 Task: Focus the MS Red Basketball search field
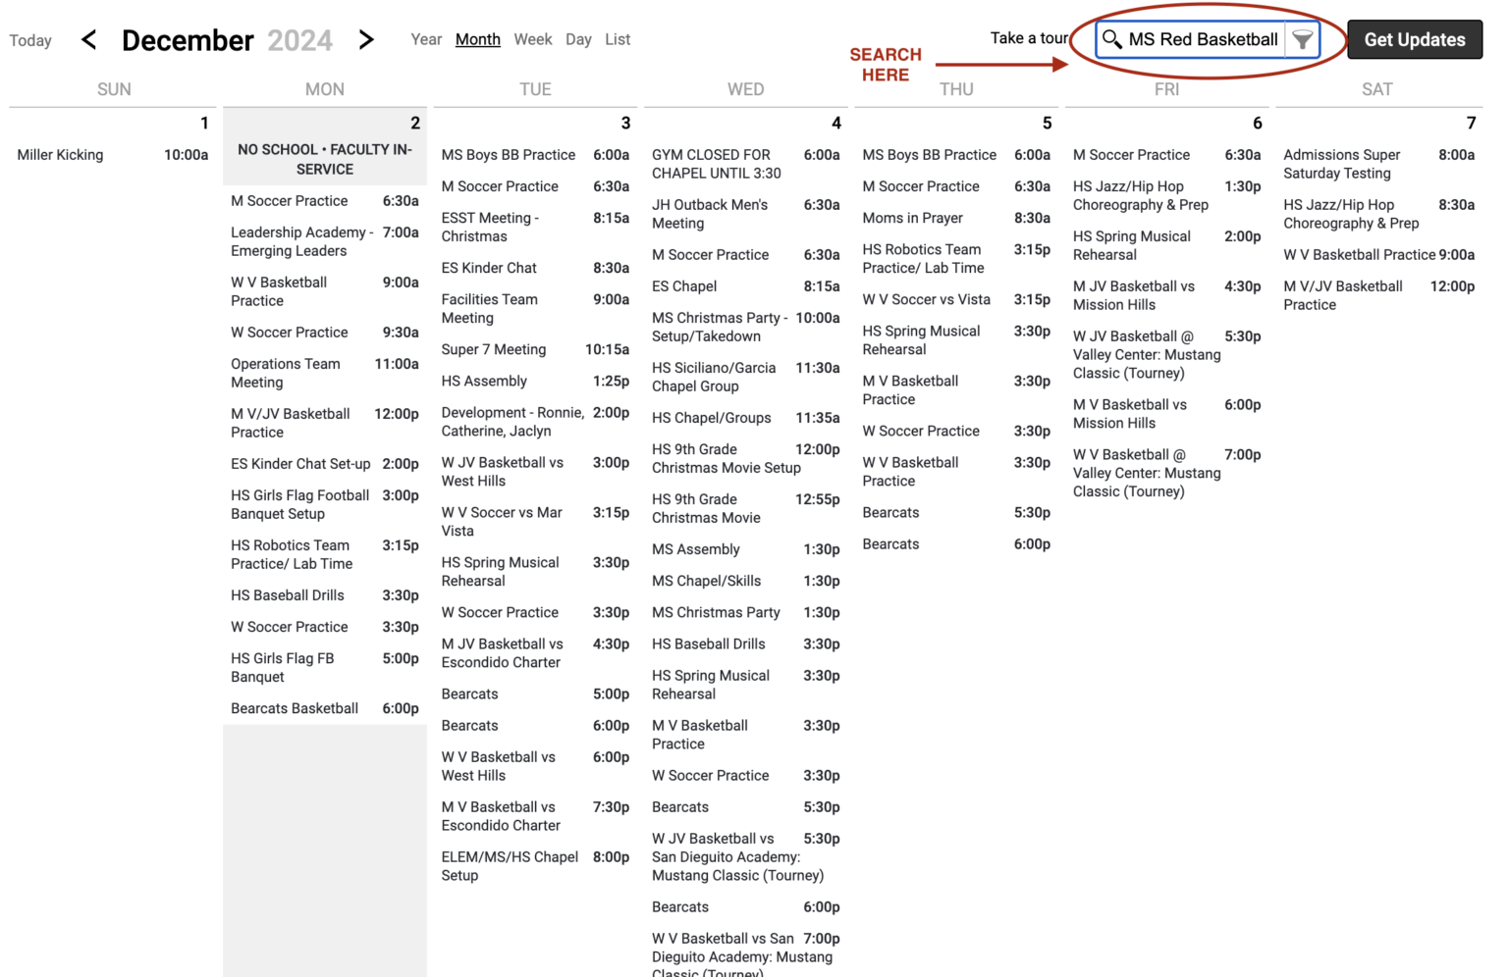pos(1203,39)
